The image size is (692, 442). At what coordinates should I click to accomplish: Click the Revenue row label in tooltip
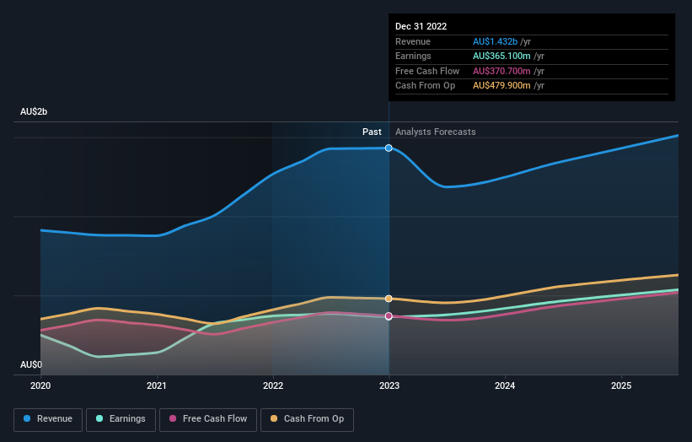(413, 41)
